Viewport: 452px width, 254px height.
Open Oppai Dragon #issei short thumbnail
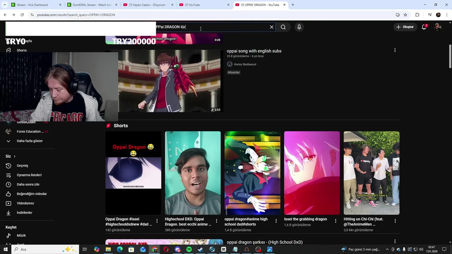coord(133,173)
